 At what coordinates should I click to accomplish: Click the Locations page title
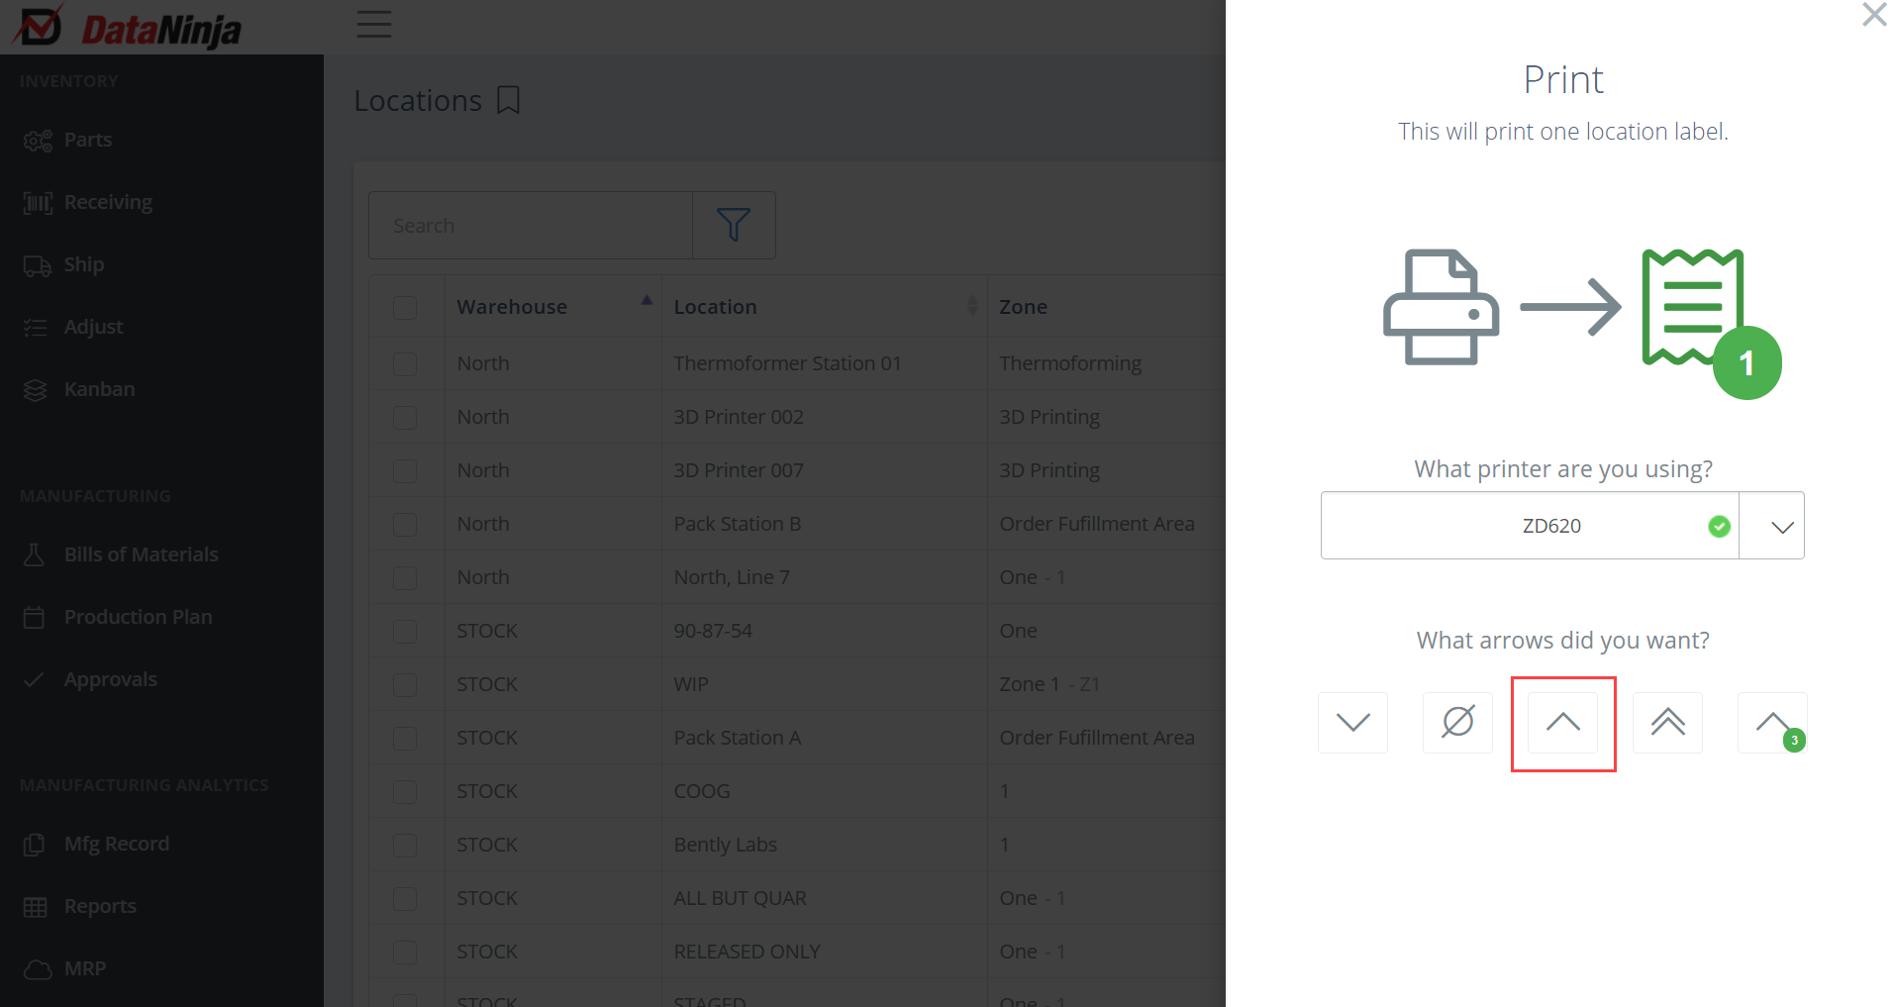click(x=418, y=101)
